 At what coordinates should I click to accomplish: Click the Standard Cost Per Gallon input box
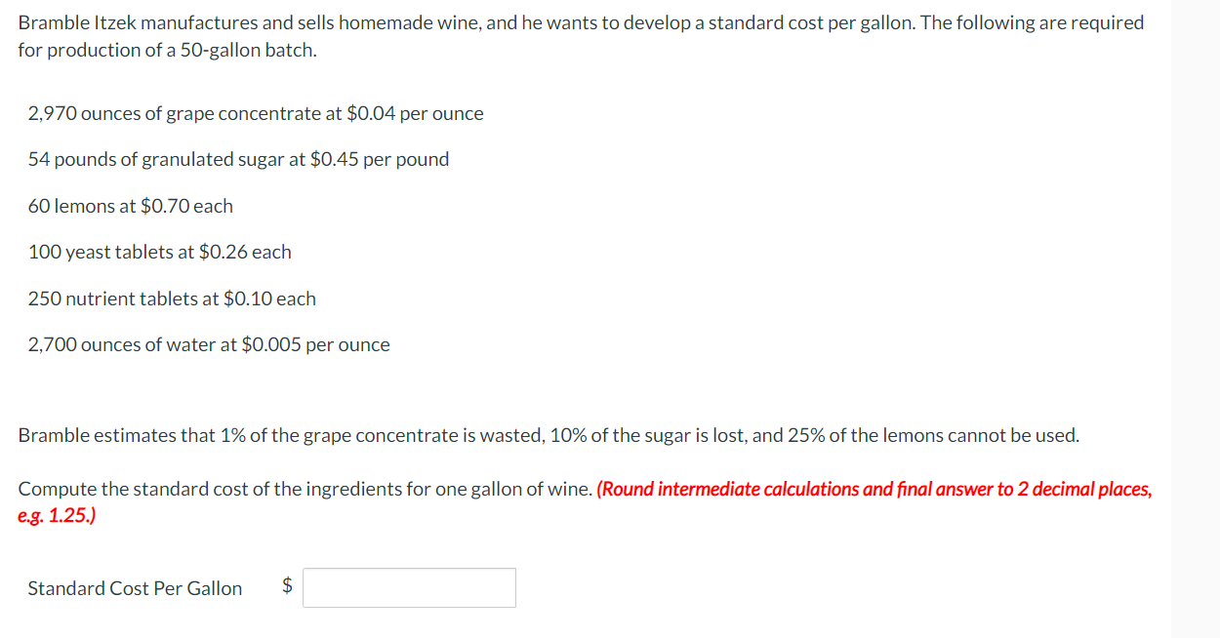pyautogui.click(x=409, y=588)
